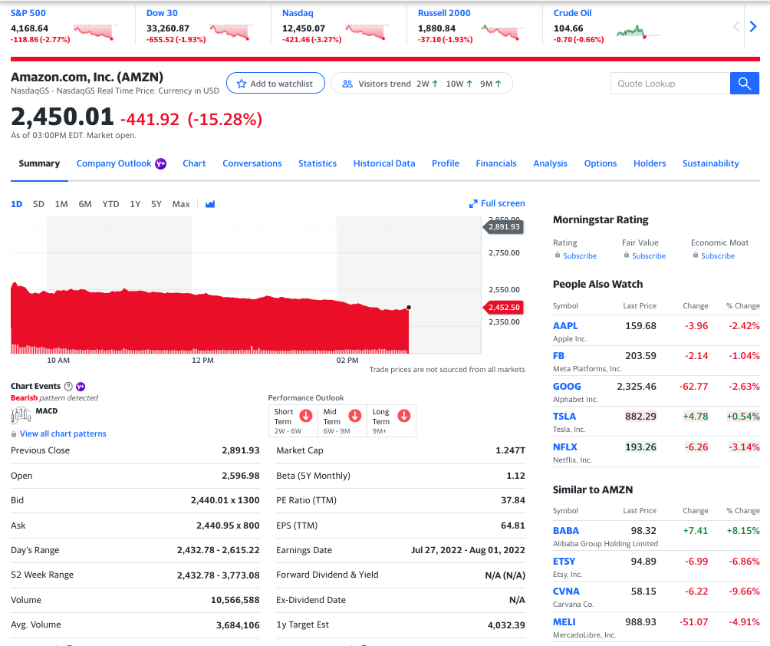This screenshot has width=770, height=646.
Task: Open the Nasdaq index link
Action: pos(298,13)
